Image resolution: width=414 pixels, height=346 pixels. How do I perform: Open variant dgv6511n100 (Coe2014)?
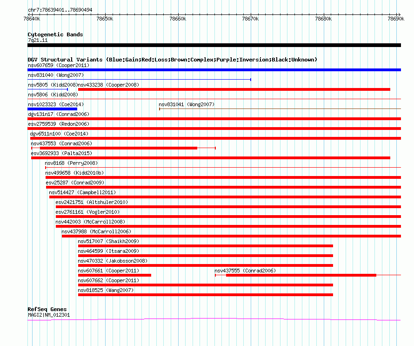point(59,134)
